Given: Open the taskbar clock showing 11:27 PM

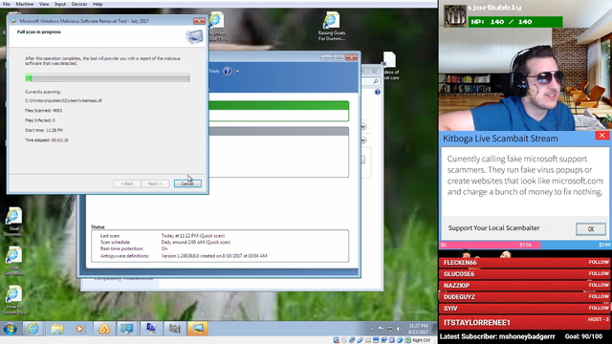Looking at the screenshot, I should 419,329.
